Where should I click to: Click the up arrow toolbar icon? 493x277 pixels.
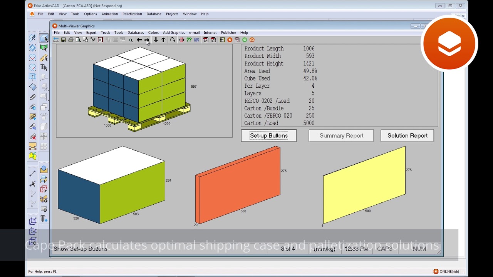[x=163, y=40]
